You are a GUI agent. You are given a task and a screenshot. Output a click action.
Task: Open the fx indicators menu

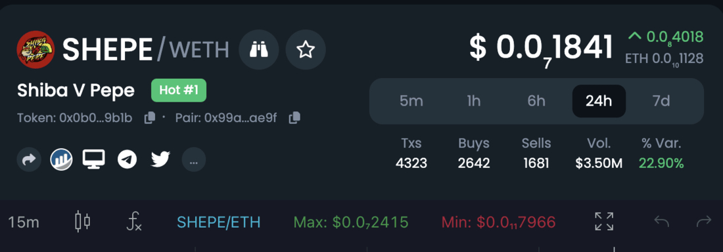coord(133,222)
